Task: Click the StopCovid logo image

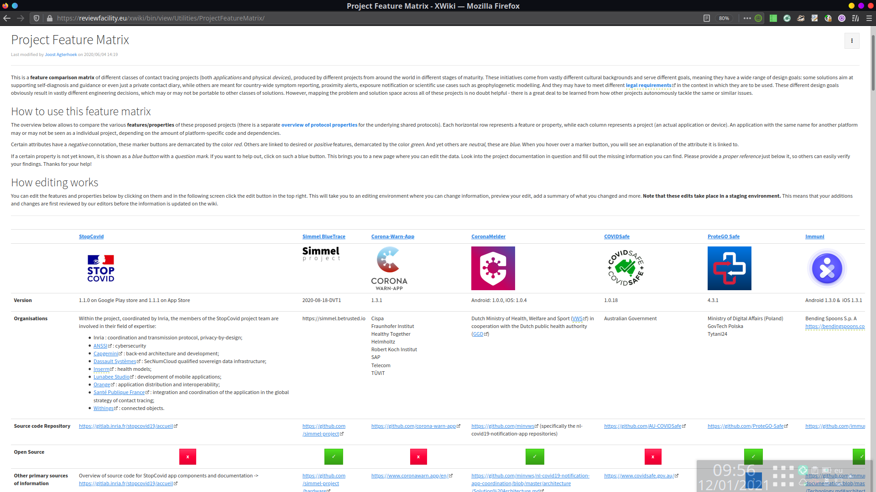Action: (x=101, y=268)
